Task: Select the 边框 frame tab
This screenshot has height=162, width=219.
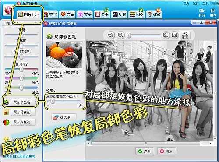Action: [102, 14]
